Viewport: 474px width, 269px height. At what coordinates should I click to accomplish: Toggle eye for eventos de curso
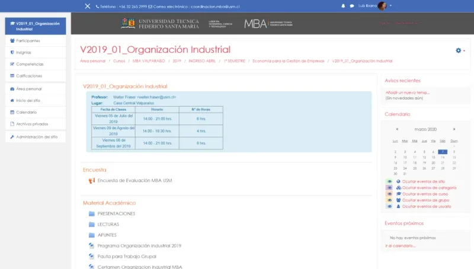389,194
